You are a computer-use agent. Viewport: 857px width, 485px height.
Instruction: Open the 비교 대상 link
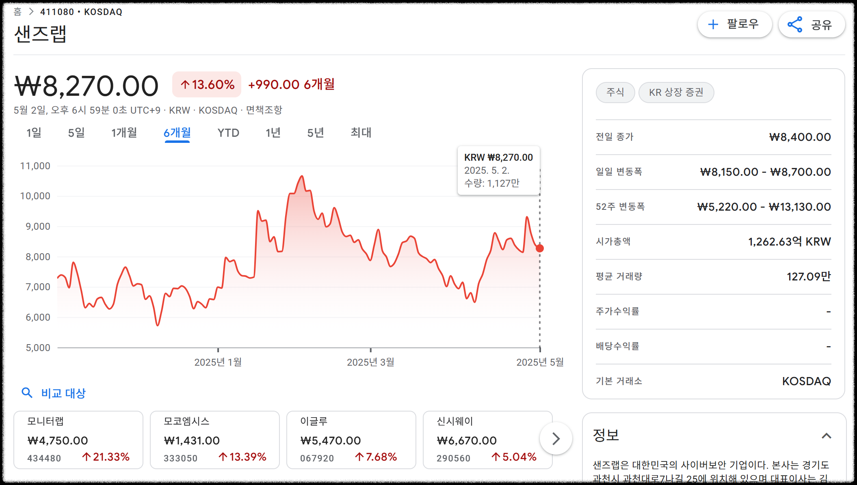(x=63, y=393)
